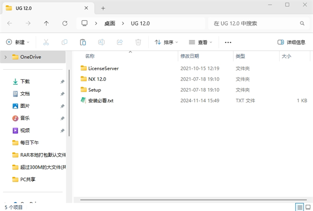Select the LicenseServer folder

104,68
